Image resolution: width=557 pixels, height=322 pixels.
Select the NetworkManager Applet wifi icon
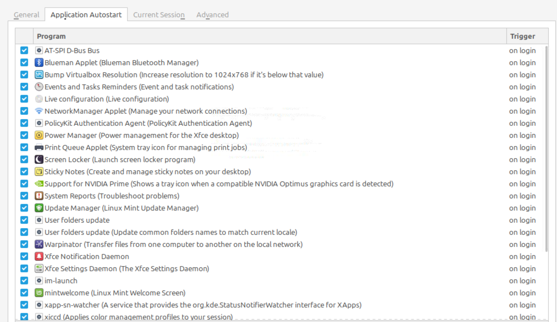[x=39, y=111]
